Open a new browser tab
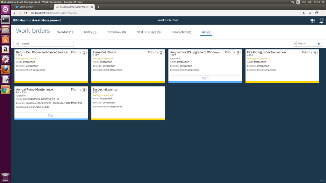 pos(98,7)
